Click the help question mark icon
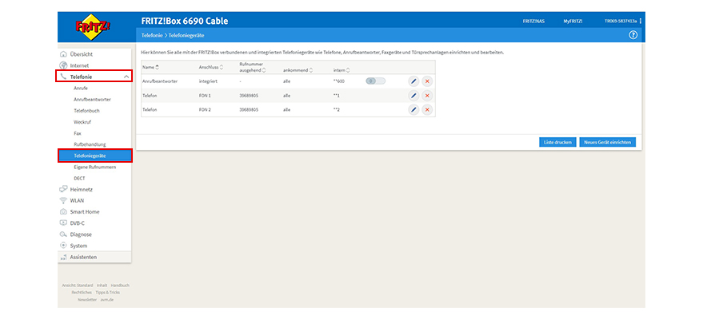This screenshot has width=703, height=319. (x=633, y=36)
